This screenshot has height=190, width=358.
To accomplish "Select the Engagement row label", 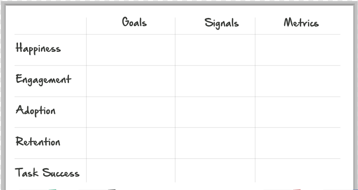I will 43,80.
